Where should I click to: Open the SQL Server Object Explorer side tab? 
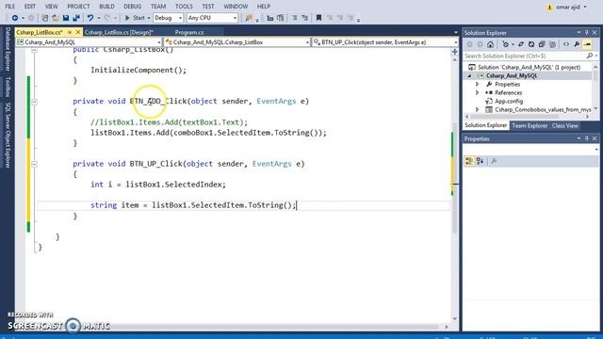[x=8, y=135]
